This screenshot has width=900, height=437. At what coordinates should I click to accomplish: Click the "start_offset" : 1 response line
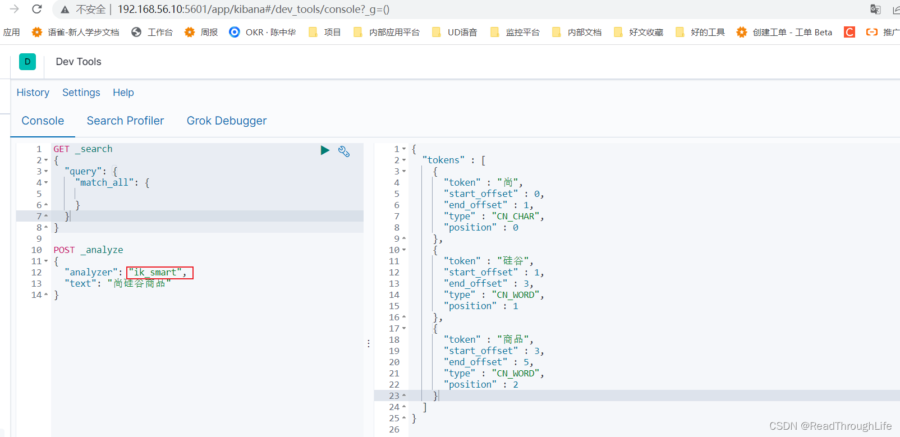pos(494,272)
